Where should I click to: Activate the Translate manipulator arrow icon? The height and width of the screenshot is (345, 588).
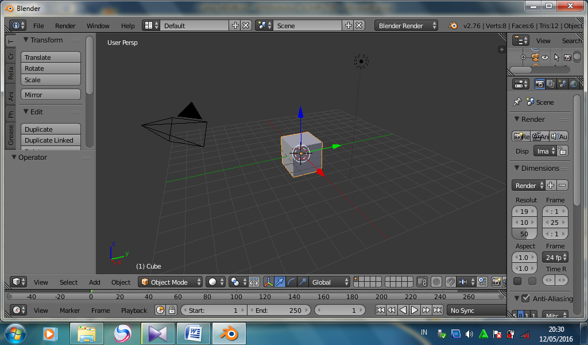(278, 282)
